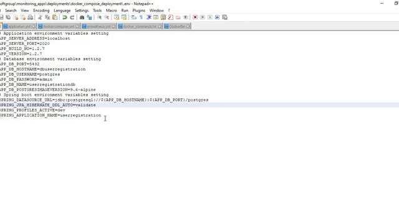Click the Redo arrow icon
Viewport: 399px width, 224px height.
pyautogui.click(x=72, y=17)
